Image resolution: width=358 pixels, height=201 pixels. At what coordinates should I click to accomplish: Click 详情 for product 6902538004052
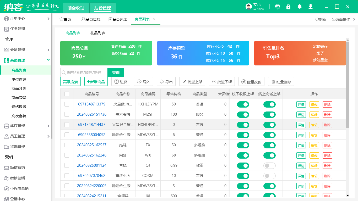point(301,135)
